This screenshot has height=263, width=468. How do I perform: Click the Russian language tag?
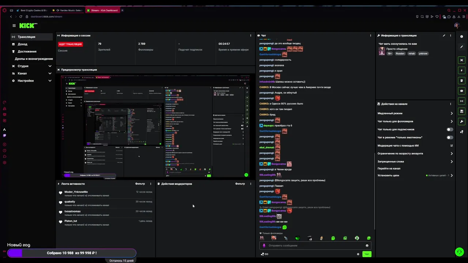[400, 53]
